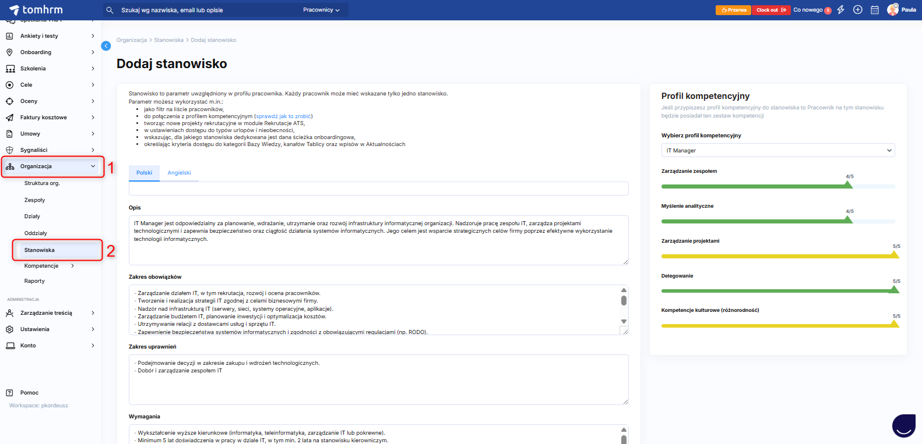Click the Oceny icon in sidebar
The image size is (922, 444).
coord(9,101)
